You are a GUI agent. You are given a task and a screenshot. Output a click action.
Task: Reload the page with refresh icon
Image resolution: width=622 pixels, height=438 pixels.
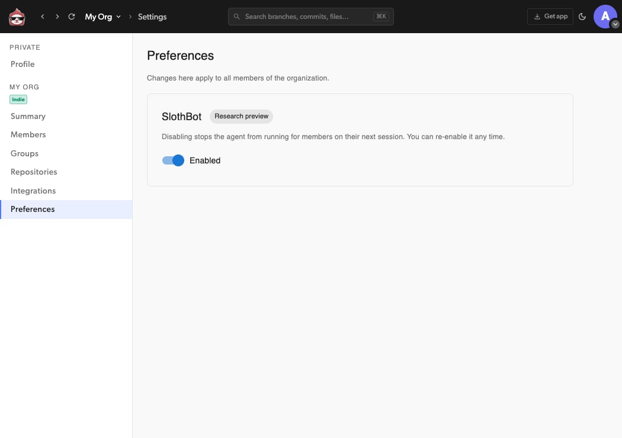pyautogui.click(x=72, y=17)
